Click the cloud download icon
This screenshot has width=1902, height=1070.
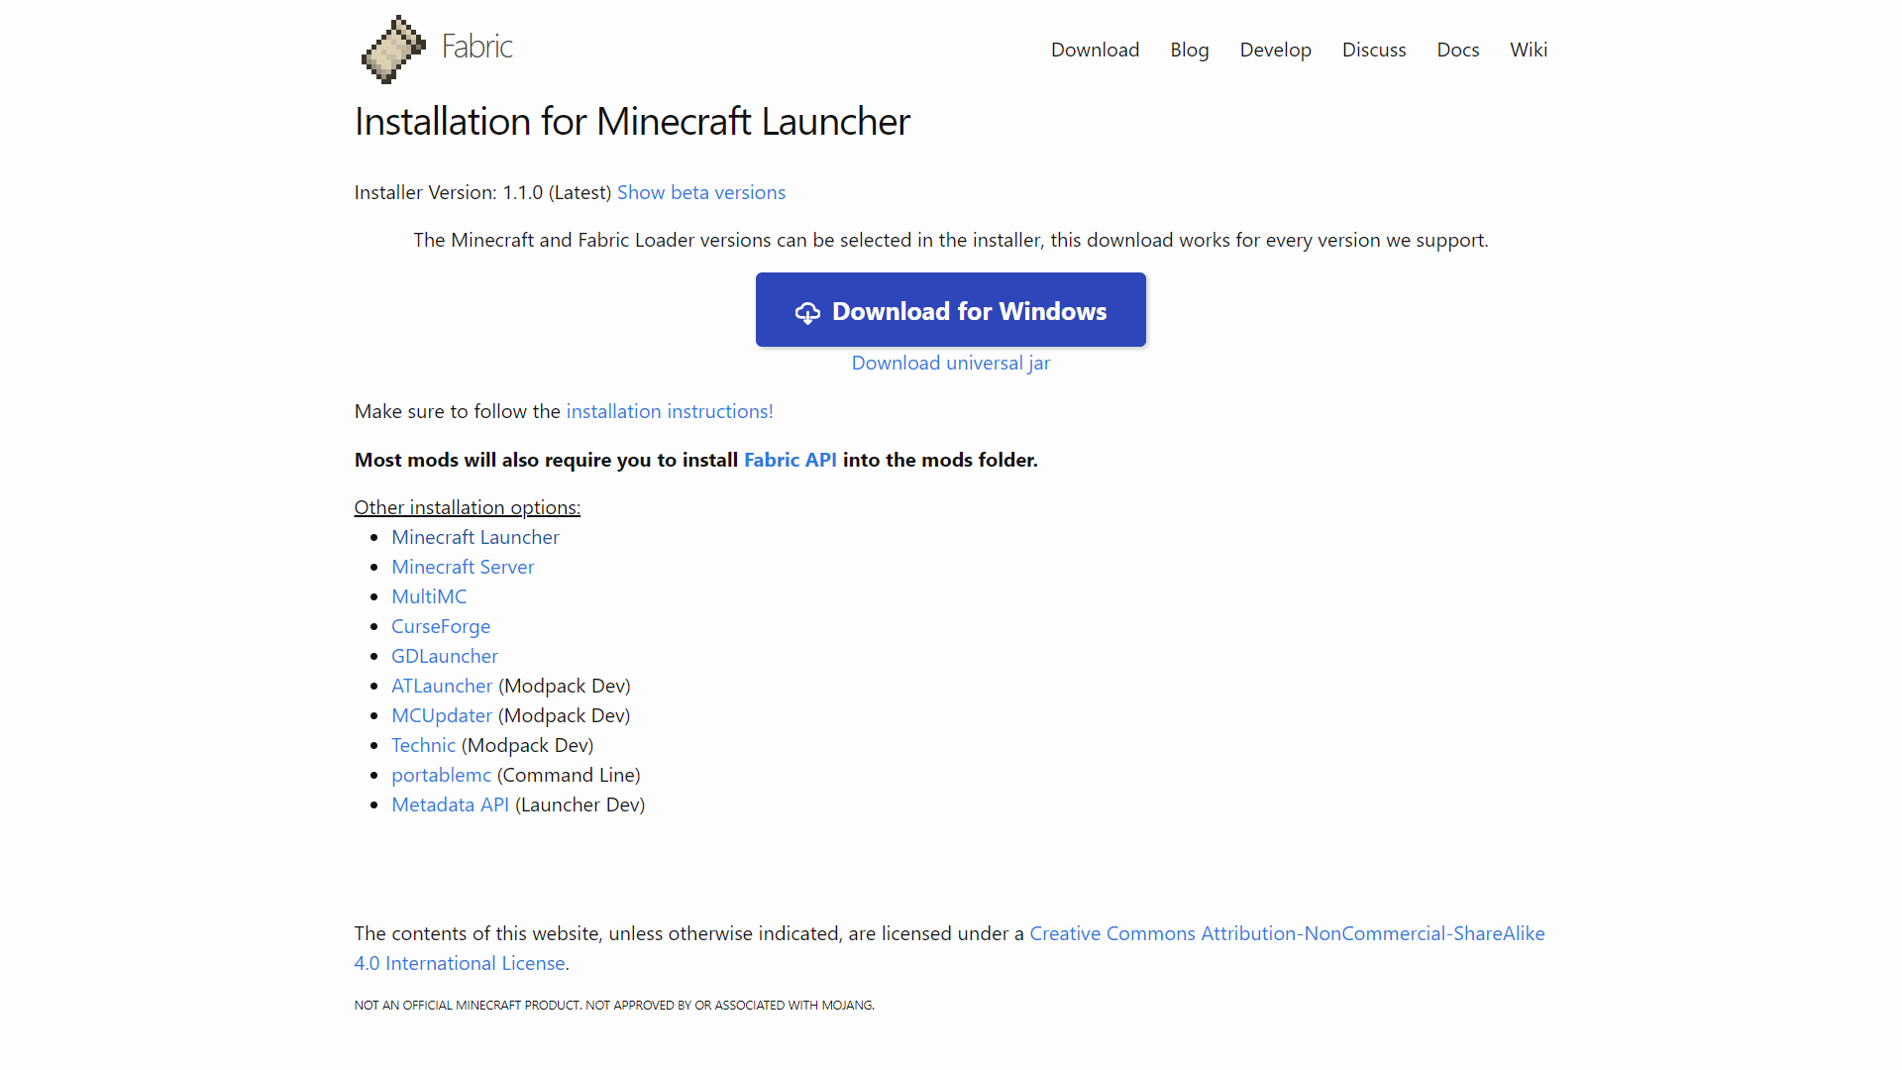(x=807, y=313)
